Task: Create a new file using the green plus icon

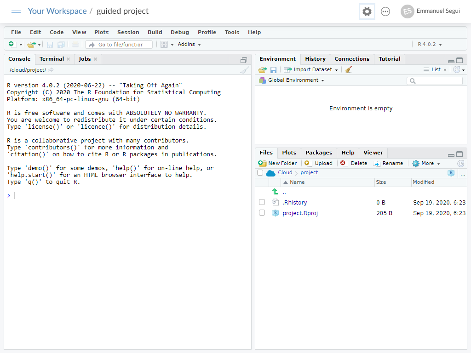Action: pos(10,44)
